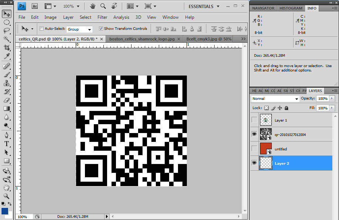Select the Dodge tool

[x=7, y=125]
